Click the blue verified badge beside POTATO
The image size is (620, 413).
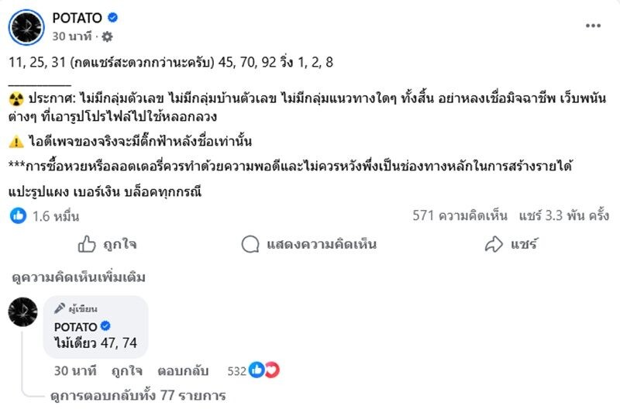[x=112, y=17]
